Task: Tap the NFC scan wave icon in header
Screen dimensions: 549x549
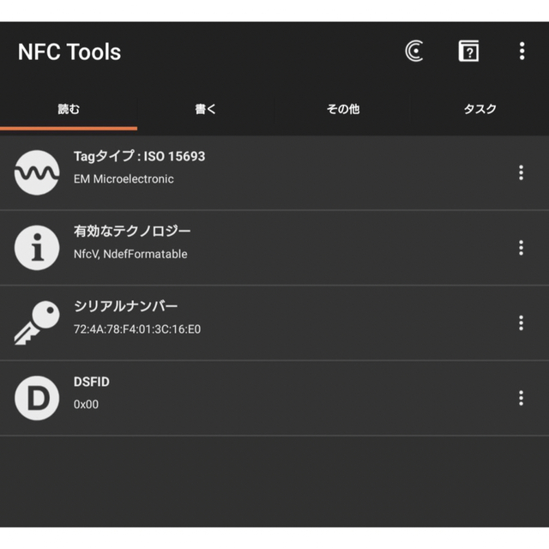Action: pos(414,51)
